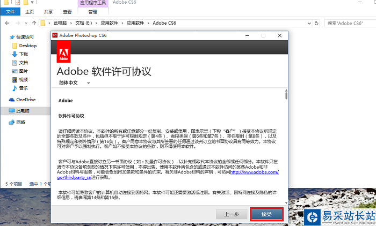Expand the breadcrumb chevron after 文档 (E:)
Viewport: 376px width, 226px height.
pyautogui.click(x=96, y=23)
